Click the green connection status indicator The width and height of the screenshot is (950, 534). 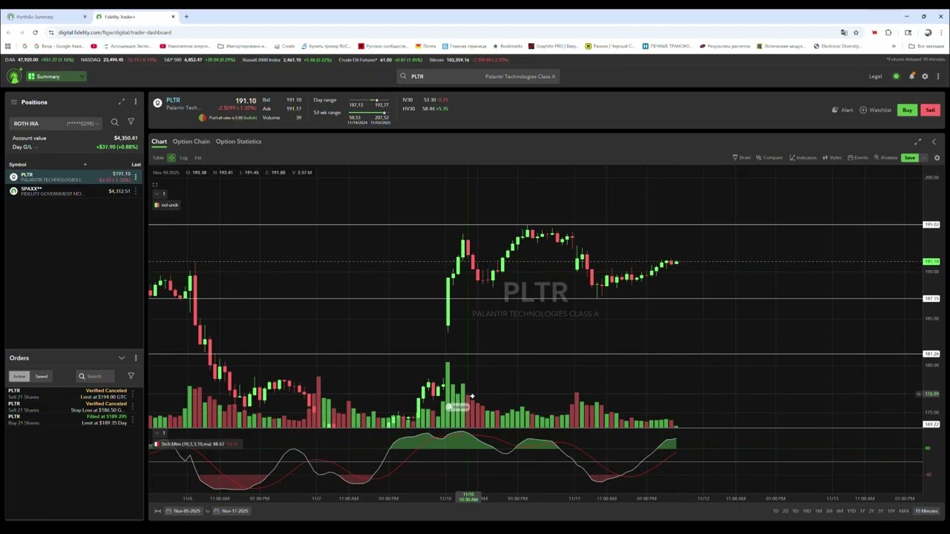coord(896,76)
